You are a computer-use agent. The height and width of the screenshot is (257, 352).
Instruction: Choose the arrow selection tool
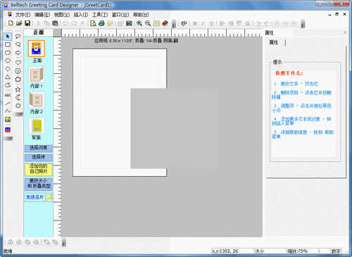point(8,37)
